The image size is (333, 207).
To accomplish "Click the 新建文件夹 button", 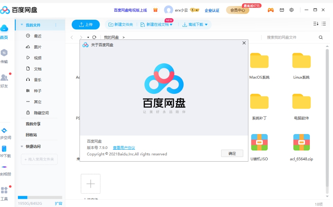I will [121, 25].
